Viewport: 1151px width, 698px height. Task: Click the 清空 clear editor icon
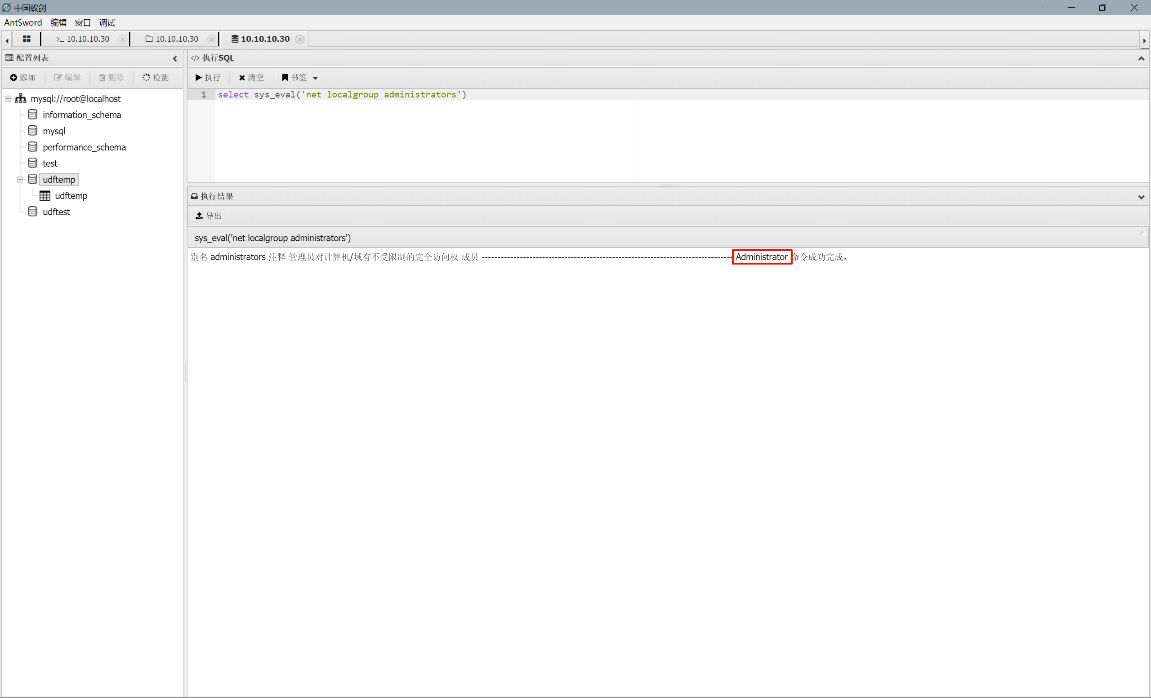tap(241, 78)
